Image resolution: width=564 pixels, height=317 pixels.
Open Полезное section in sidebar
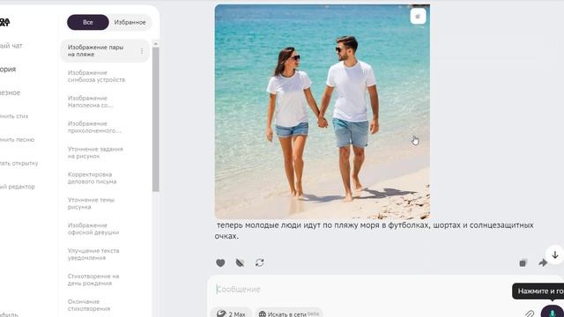pyautogui.click(x=10, y=92)
